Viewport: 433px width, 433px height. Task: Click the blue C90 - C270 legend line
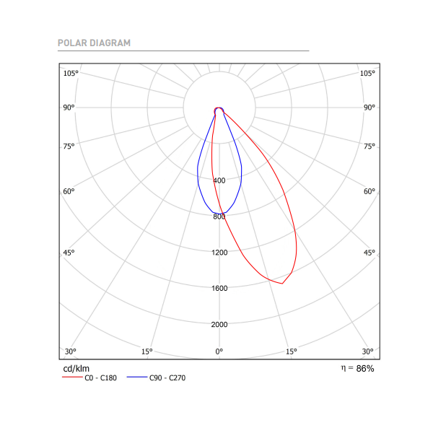coord(137,377)
